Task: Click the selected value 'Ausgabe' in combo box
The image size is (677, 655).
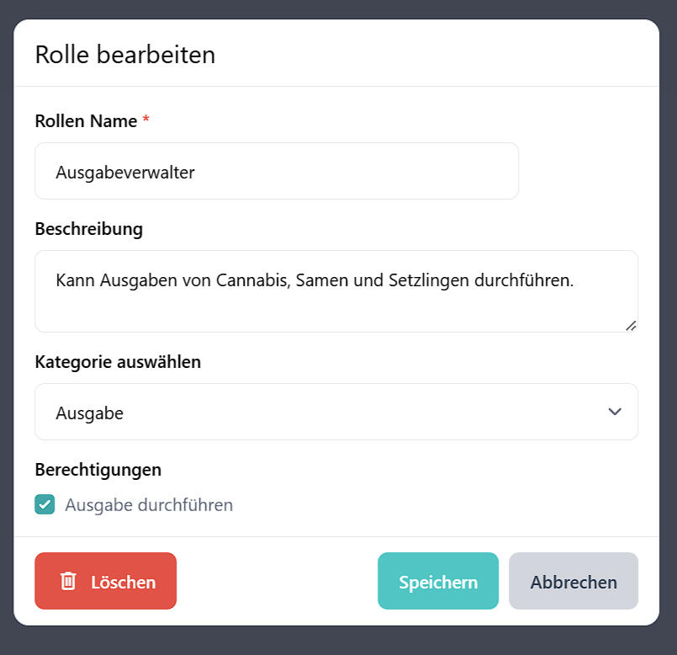Action: [x=90, y=413]
